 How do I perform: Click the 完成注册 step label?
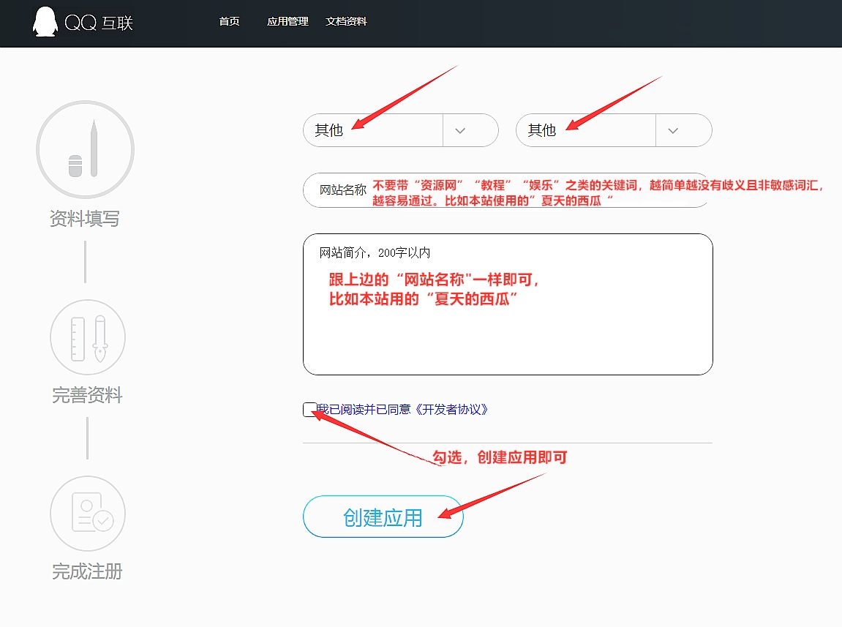click(x=88, y=571)
